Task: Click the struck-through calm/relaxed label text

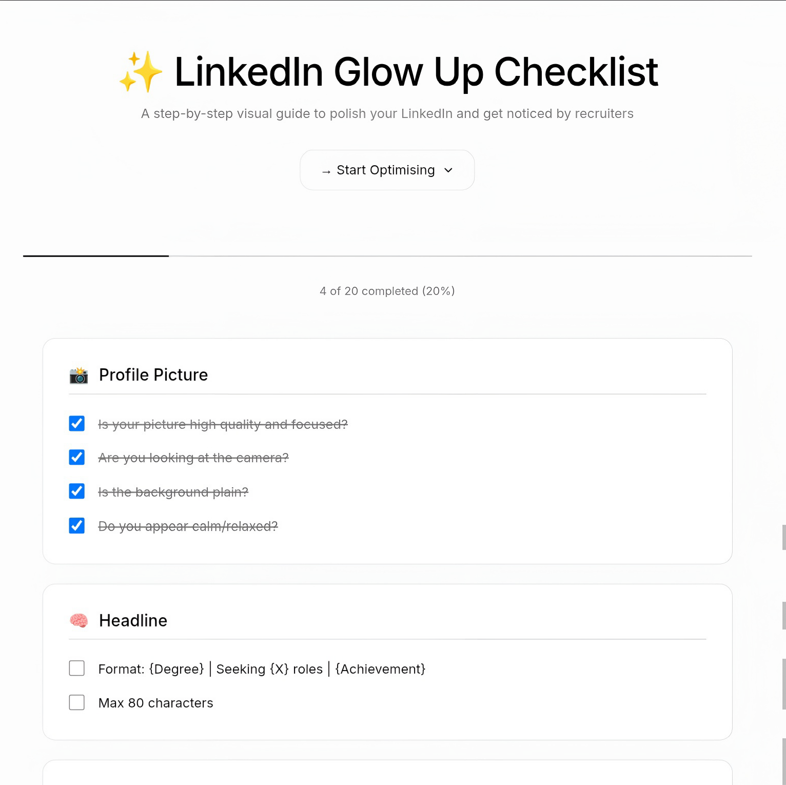Action: tap(188, 526)
